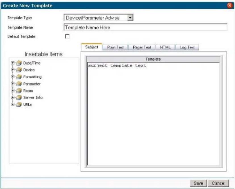Expand the Date/Time tree node

click(13, 63)
